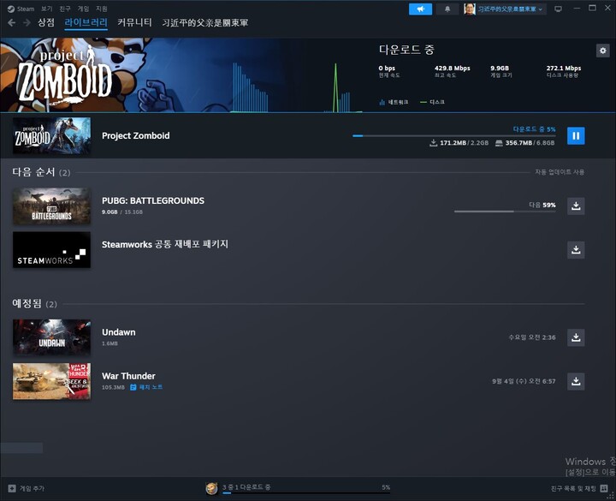Click the Project Zomboid title
Image resolution: width=616 pixels, height=501 pixels.
[x=135, y=135]
